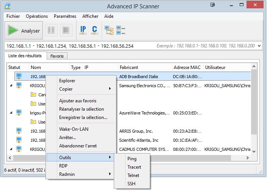Open the IP range history dropdown

click(259, 46)
